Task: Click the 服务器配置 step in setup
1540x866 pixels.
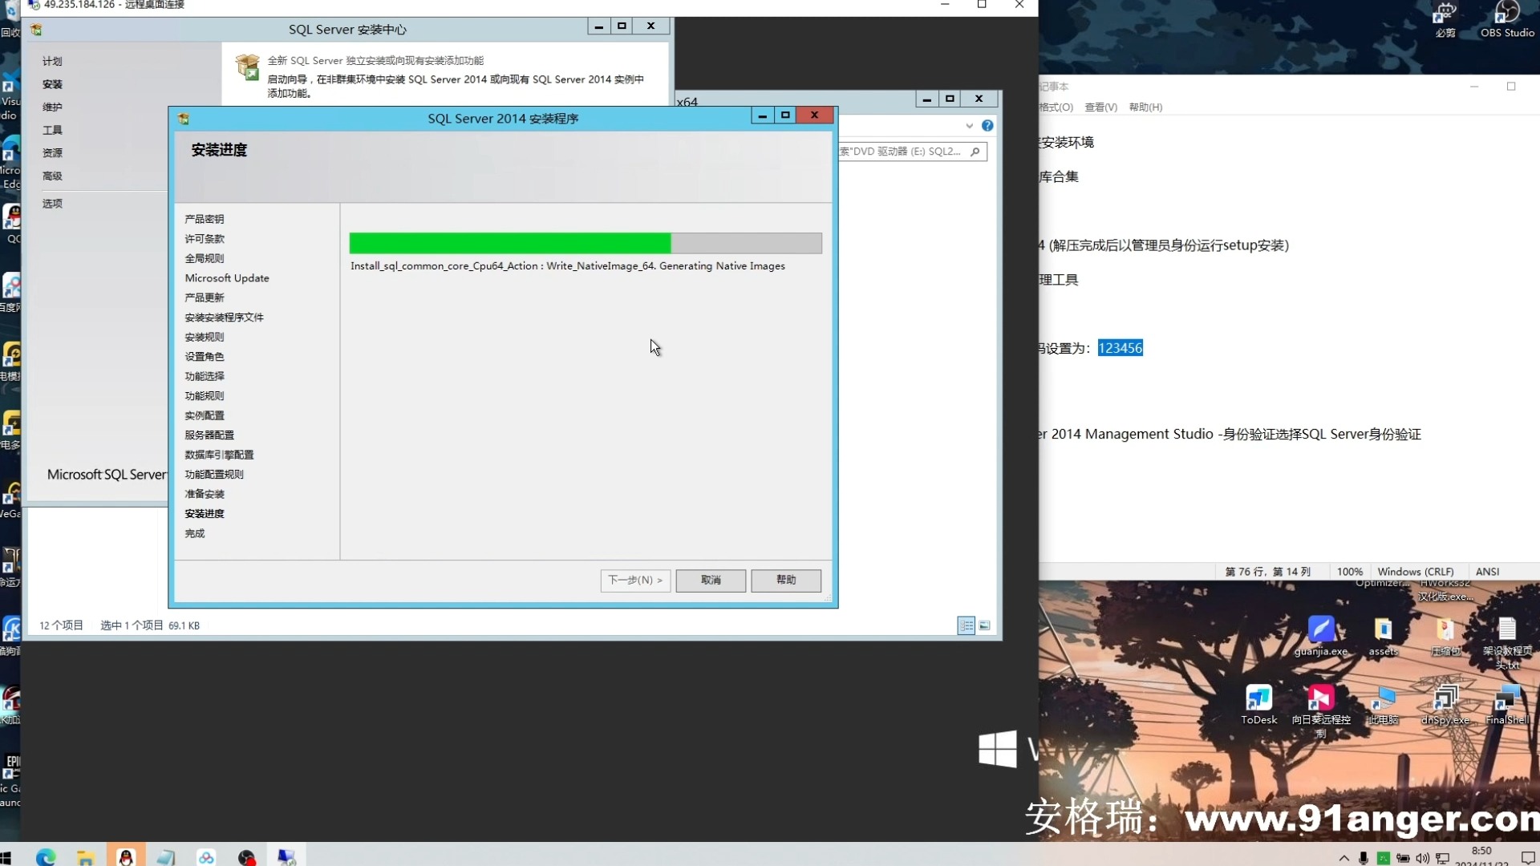Action: tap(209, 435)
